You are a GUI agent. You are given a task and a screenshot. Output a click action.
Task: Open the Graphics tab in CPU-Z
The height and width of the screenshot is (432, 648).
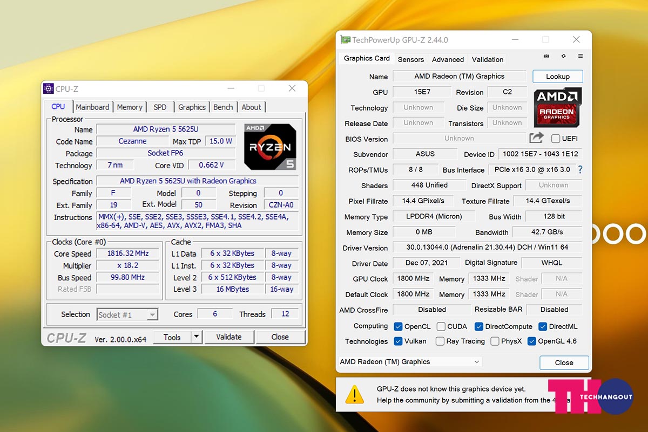(x=192, y=107)
